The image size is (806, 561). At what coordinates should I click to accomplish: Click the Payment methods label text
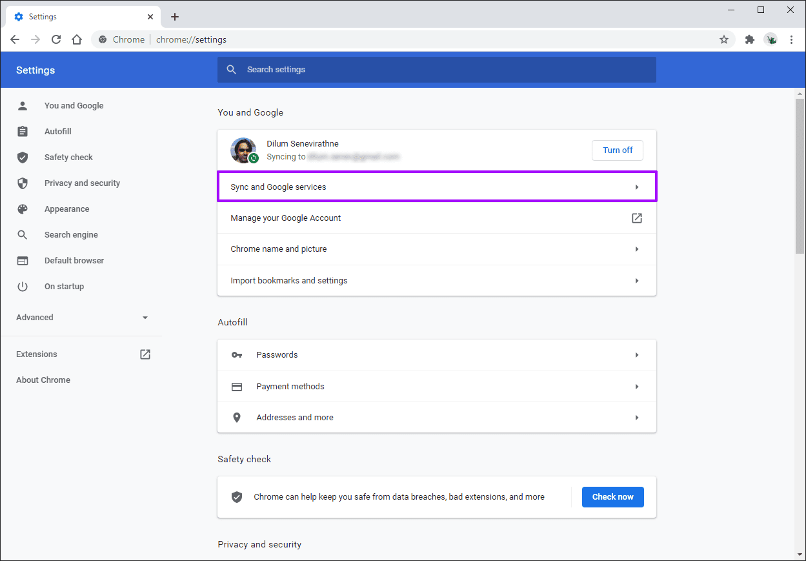(x=290, y=387)
